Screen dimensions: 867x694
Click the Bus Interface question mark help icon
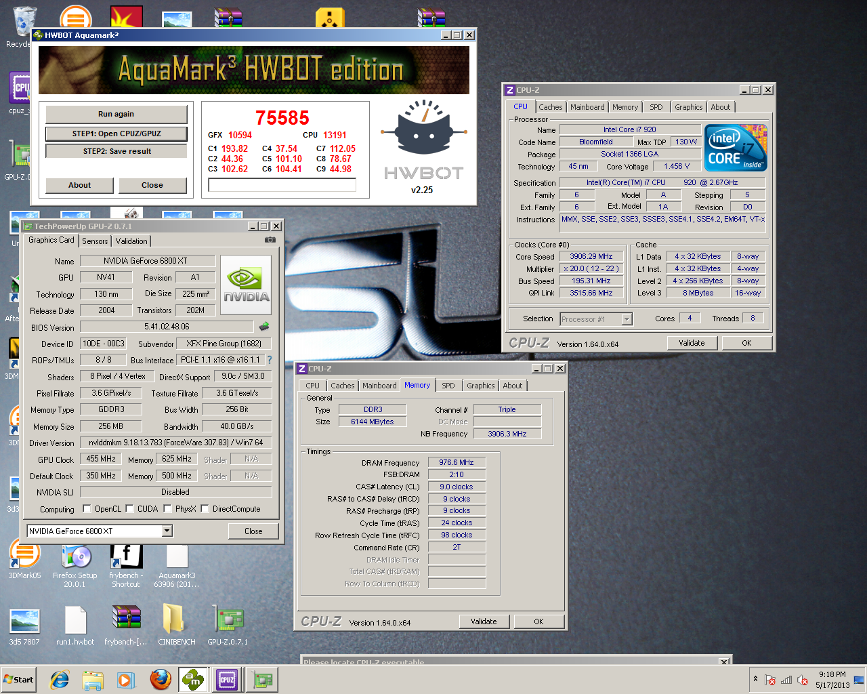[x=270, y=360]
